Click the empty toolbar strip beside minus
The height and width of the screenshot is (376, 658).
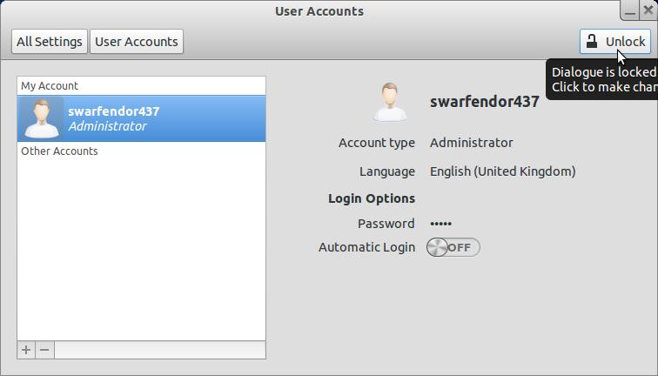coord(159,350)
